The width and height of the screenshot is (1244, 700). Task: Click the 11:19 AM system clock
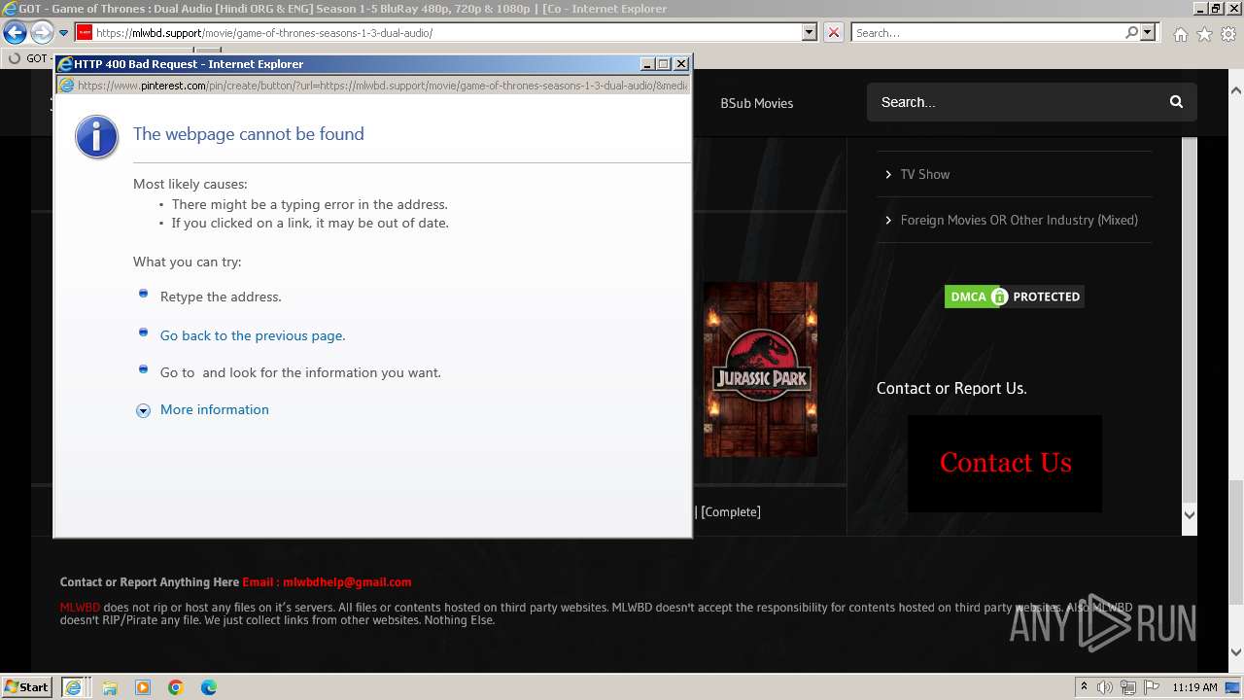click(1194, 687)
